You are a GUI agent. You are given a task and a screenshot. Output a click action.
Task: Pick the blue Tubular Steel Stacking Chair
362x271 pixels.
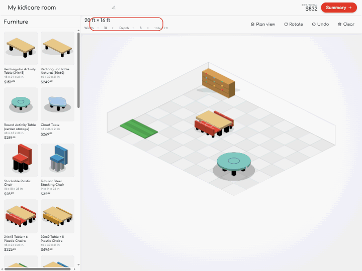[x=57, y=160]
